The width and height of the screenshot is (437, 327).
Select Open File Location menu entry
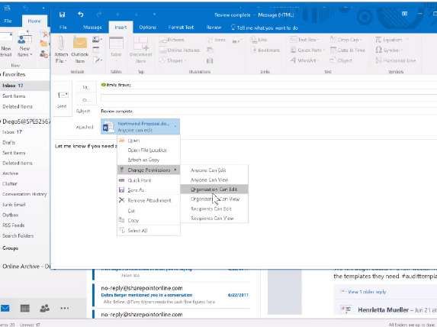tap(148, 151)
